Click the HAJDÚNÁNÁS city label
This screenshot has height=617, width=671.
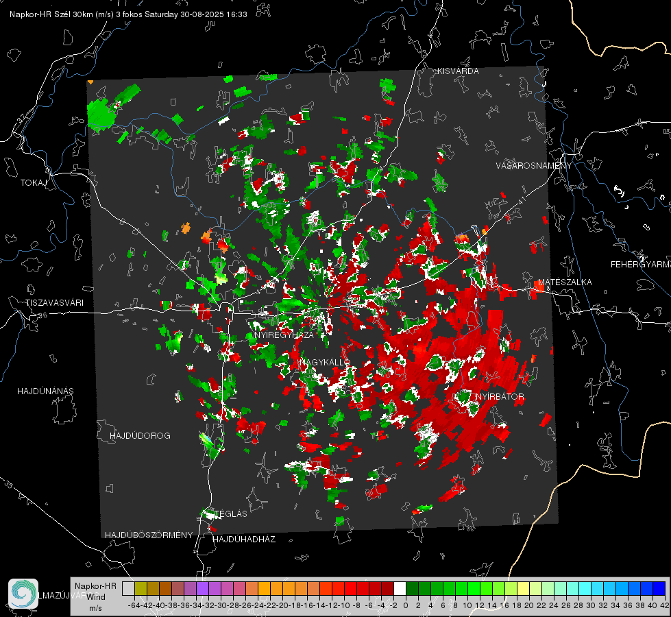45,391
